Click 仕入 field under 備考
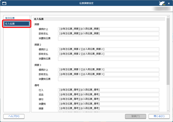This screenshot has height=122, width=173. coord(108,90)
